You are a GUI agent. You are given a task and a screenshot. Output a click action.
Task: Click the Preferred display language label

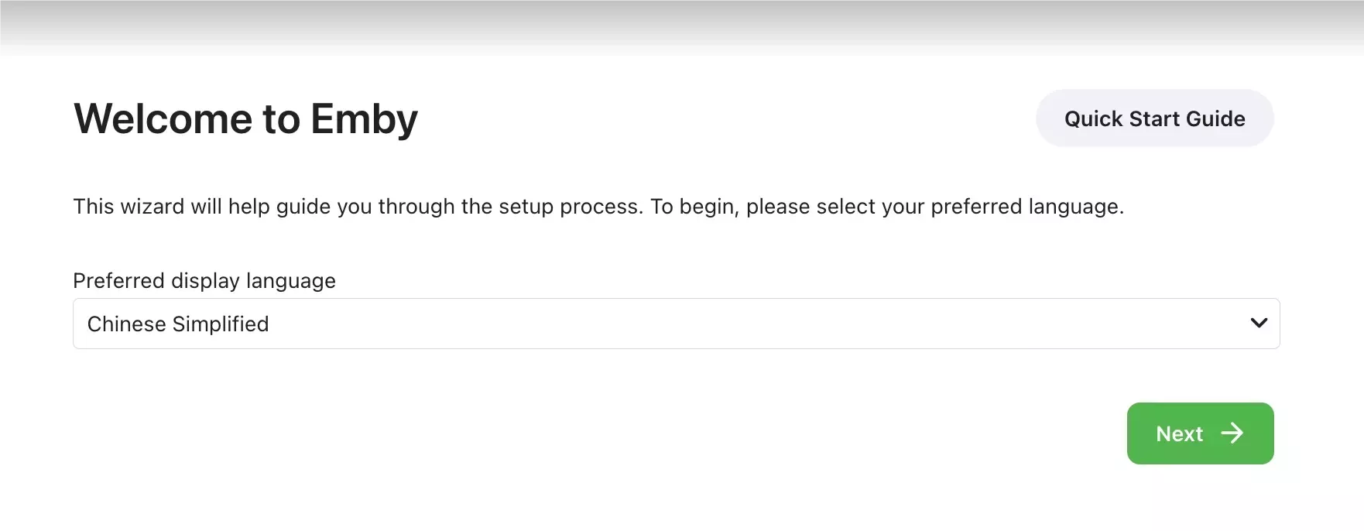(x=204, y=280)
